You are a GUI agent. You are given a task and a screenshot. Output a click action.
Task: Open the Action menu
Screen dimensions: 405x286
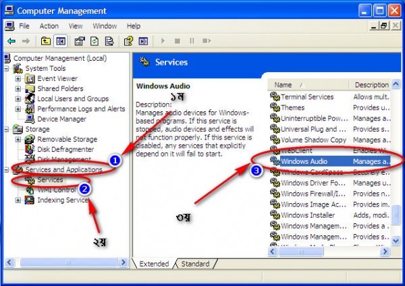click(x=49, y=26)
